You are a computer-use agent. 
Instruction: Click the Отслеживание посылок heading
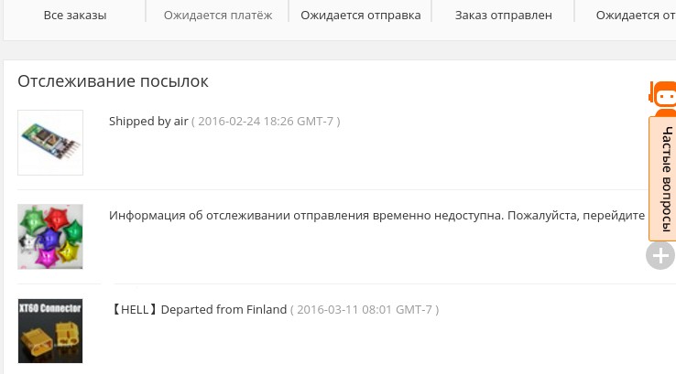(x=113, y=81)
